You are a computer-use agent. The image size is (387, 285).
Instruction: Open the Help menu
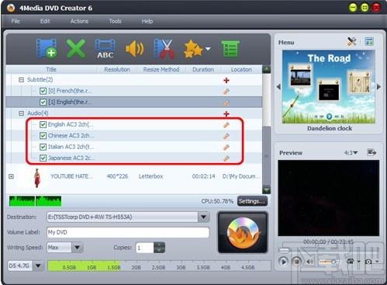point(147,21)
